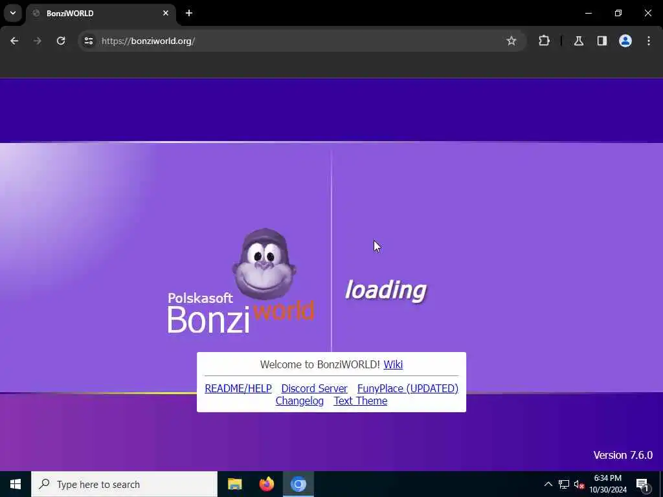Open the tab search dropdown arrow
The image size is (663, 497).
click(13, 13)
